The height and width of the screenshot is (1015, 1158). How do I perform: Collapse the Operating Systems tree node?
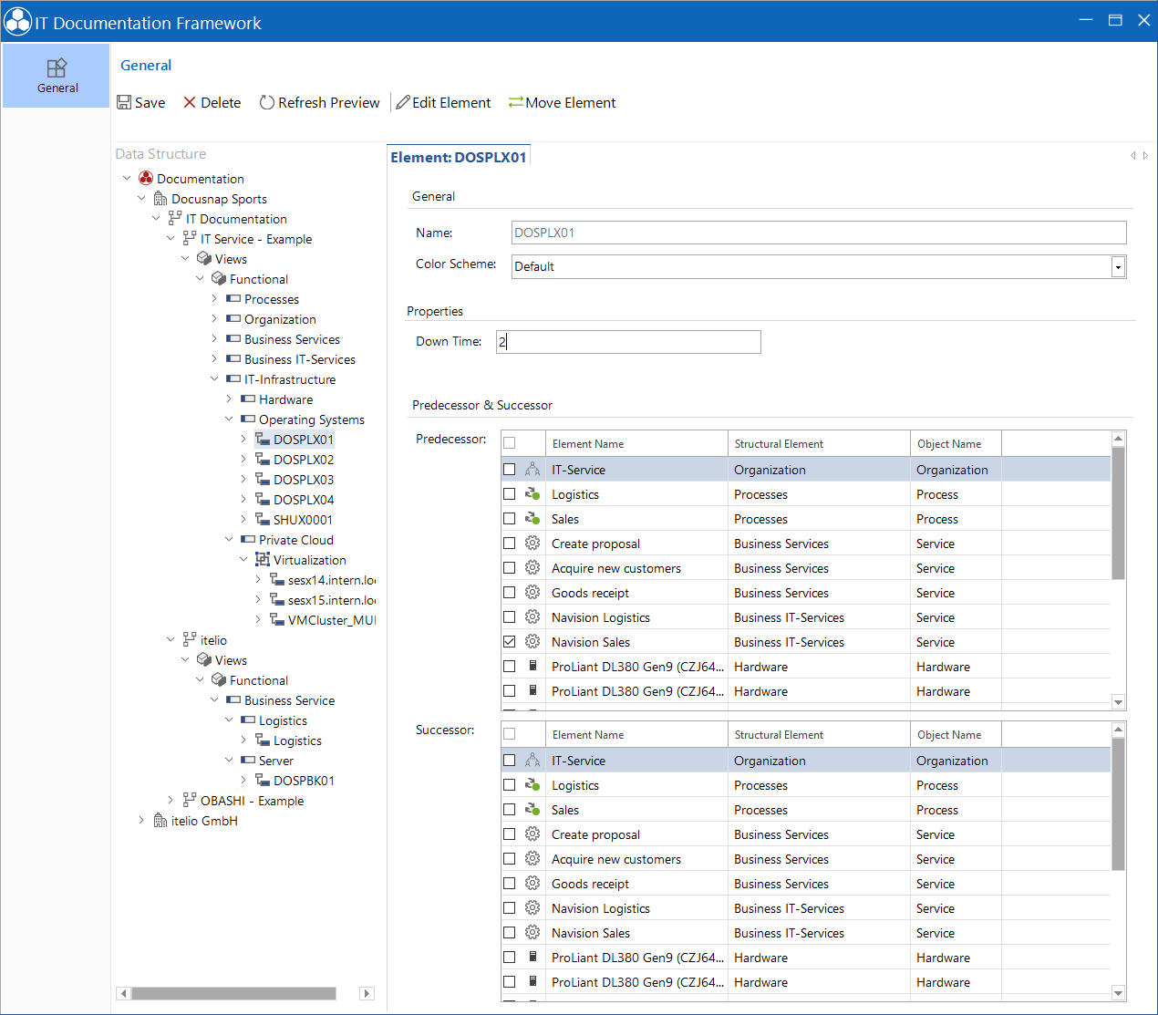point(229,419)
